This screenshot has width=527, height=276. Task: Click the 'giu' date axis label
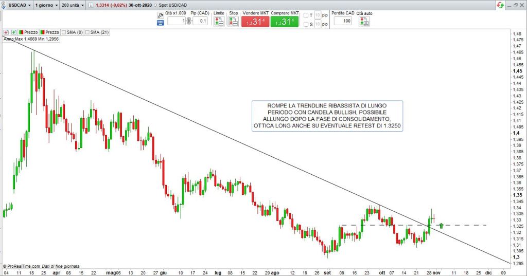[163, 273]
